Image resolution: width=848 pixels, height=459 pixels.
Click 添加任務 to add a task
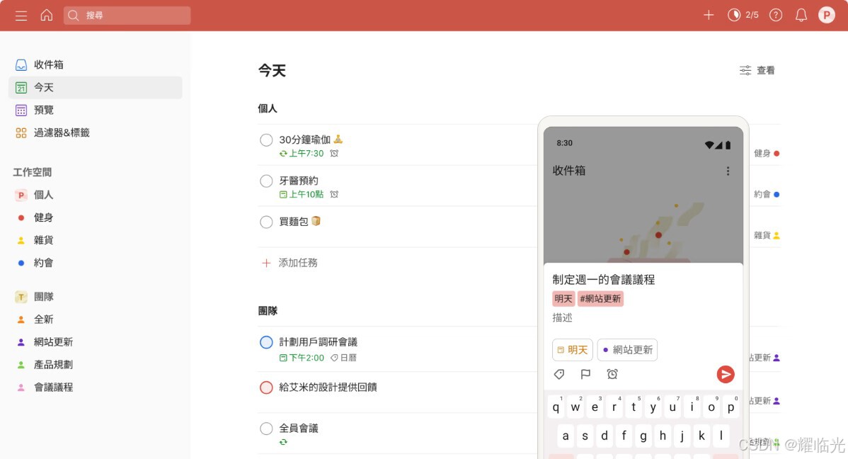click(290, 263)
